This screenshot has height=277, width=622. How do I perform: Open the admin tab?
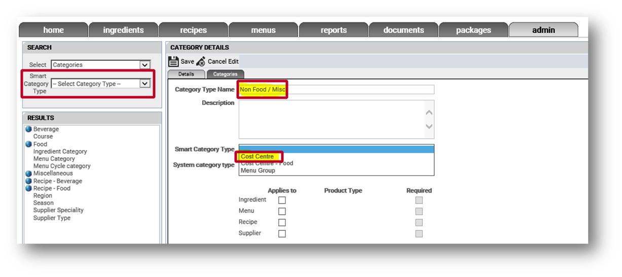coord(543,30)
